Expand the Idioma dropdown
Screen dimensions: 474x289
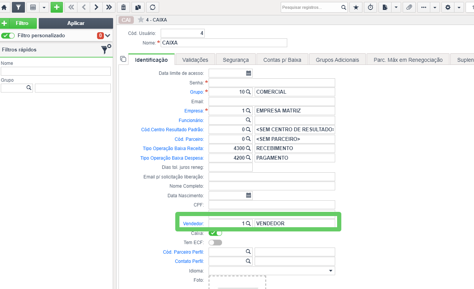[x=331, y=271]
